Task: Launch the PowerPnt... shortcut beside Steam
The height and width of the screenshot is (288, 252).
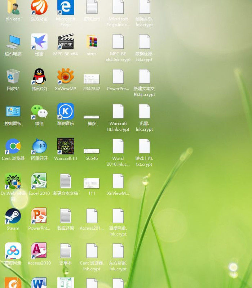Action: (39, 216)
